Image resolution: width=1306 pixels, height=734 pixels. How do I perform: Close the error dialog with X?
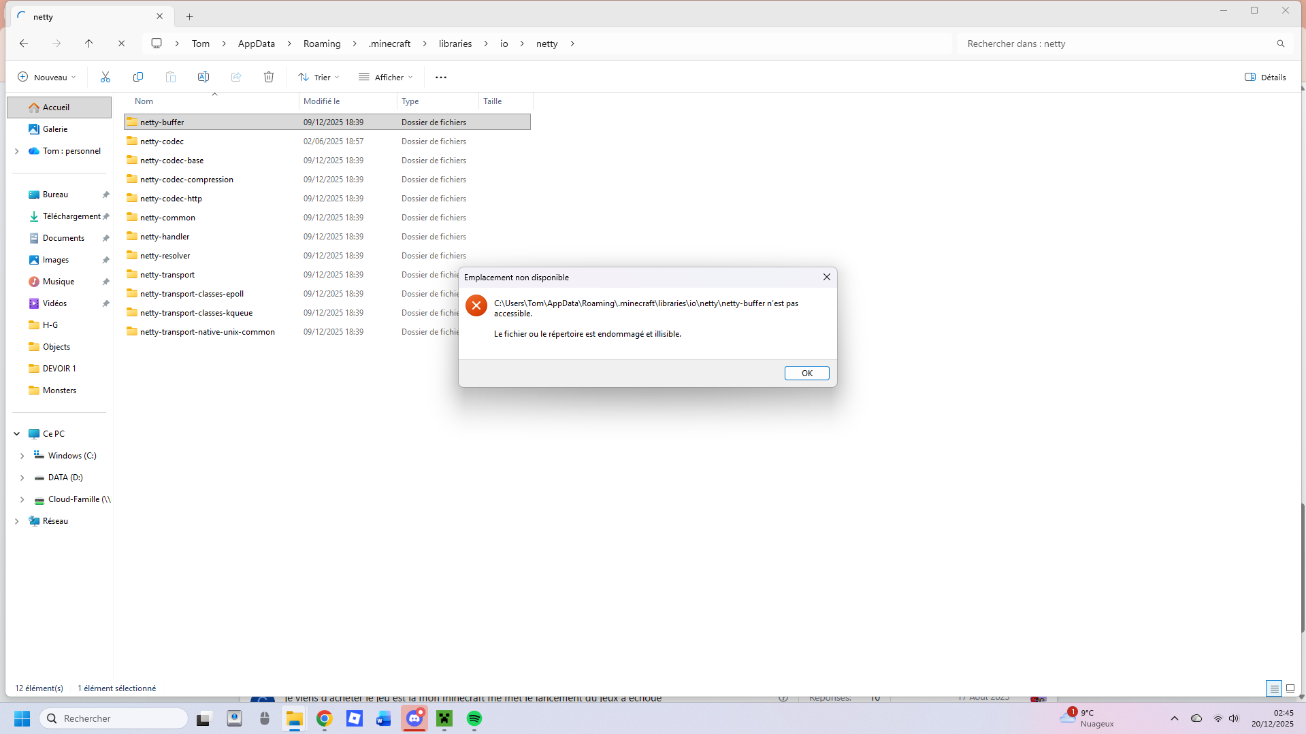point(827,277)
